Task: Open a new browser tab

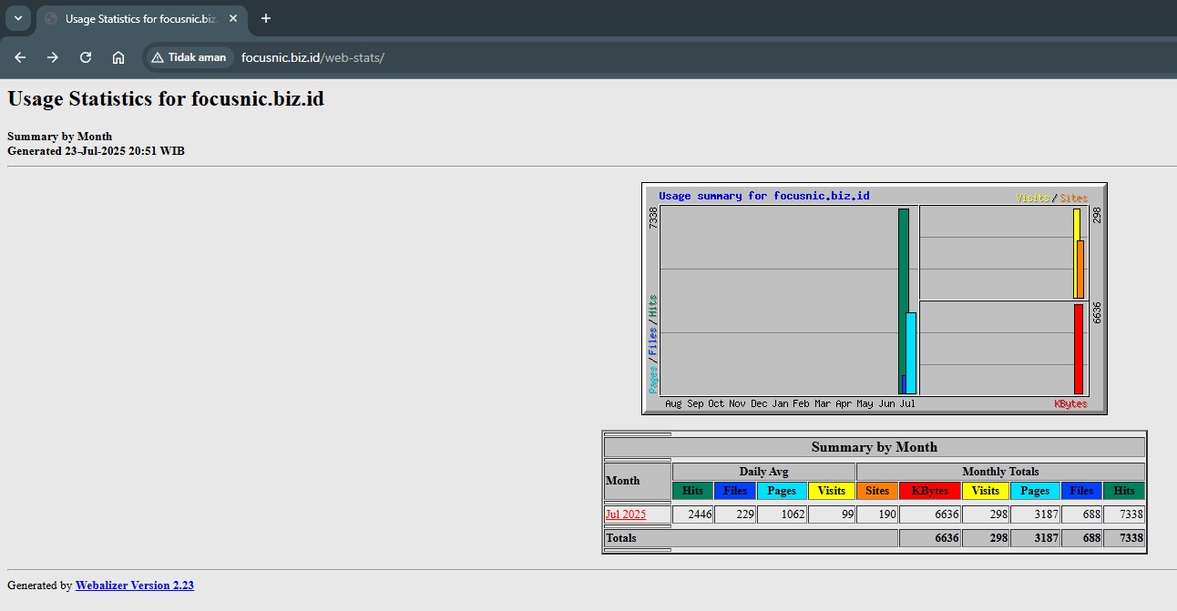Action: click(266, 18)
